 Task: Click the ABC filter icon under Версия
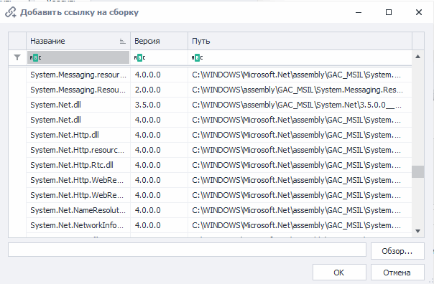point(139,58)
